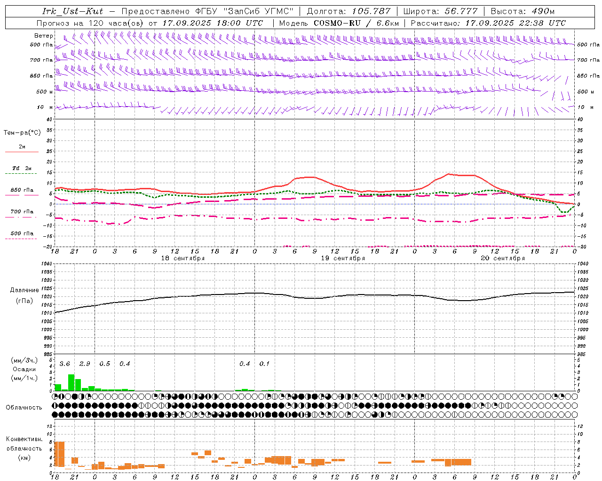Click the 'Предоставлено ФГБУ "ЗапСиб УГМС"' text
Viewport: 602px width, 481px height.
tap(207, 11)
